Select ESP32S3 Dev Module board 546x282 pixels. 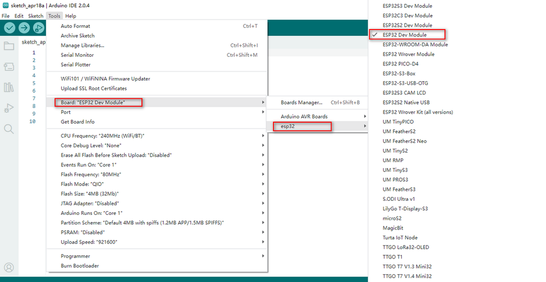407,6
